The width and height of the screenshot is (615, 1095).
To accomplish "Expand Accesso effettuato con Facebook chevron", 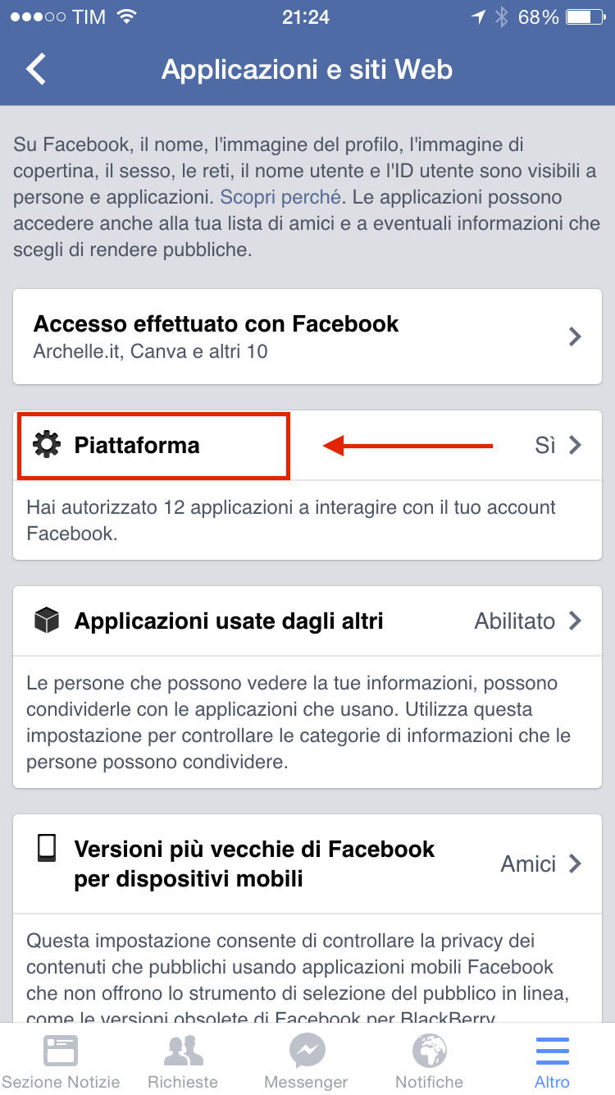I will (576, 337).
